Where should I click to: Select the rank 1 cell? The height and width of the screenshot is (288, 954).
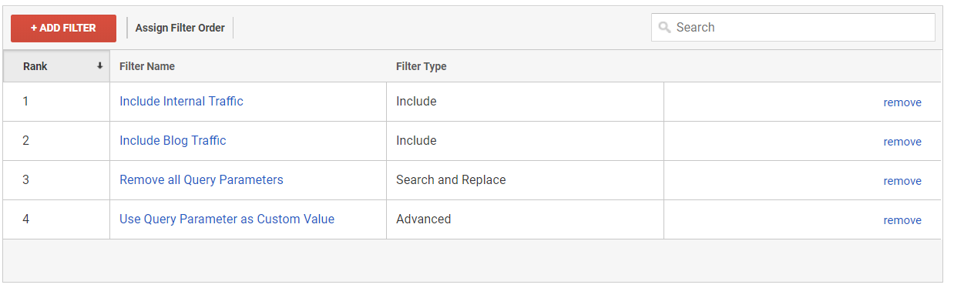(x=56, y=102)
